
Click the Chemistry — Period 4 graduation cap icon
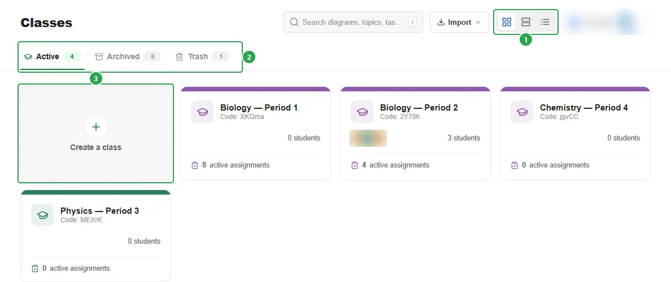[x=522, y=112]
